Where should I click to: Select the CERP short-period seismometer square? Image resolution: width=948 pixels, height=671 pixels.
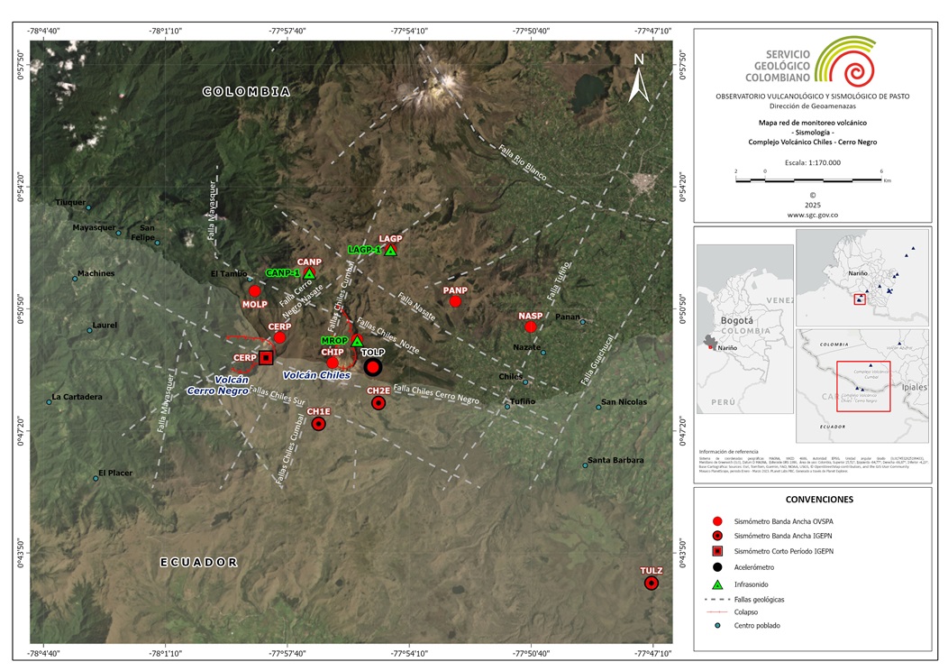pos(266,358)
